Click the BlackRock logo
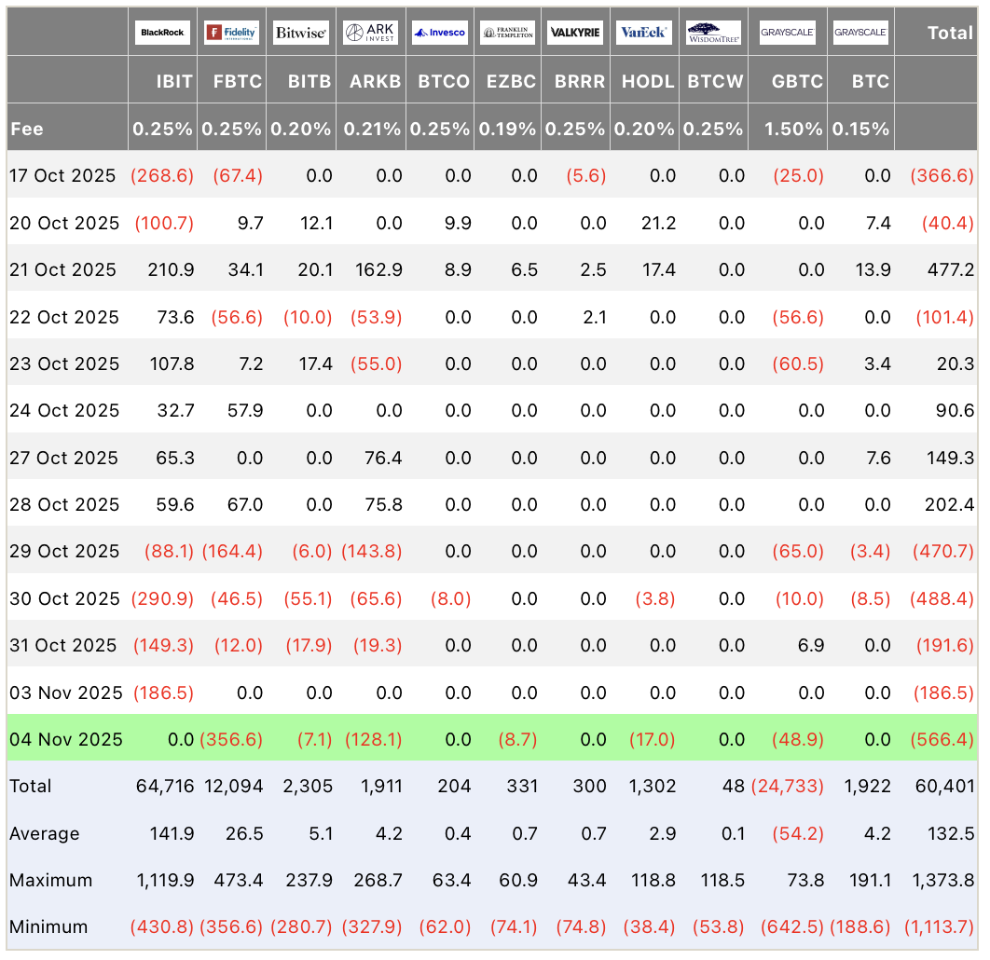The height and width of the screenshot is (960, 990). 162,33
